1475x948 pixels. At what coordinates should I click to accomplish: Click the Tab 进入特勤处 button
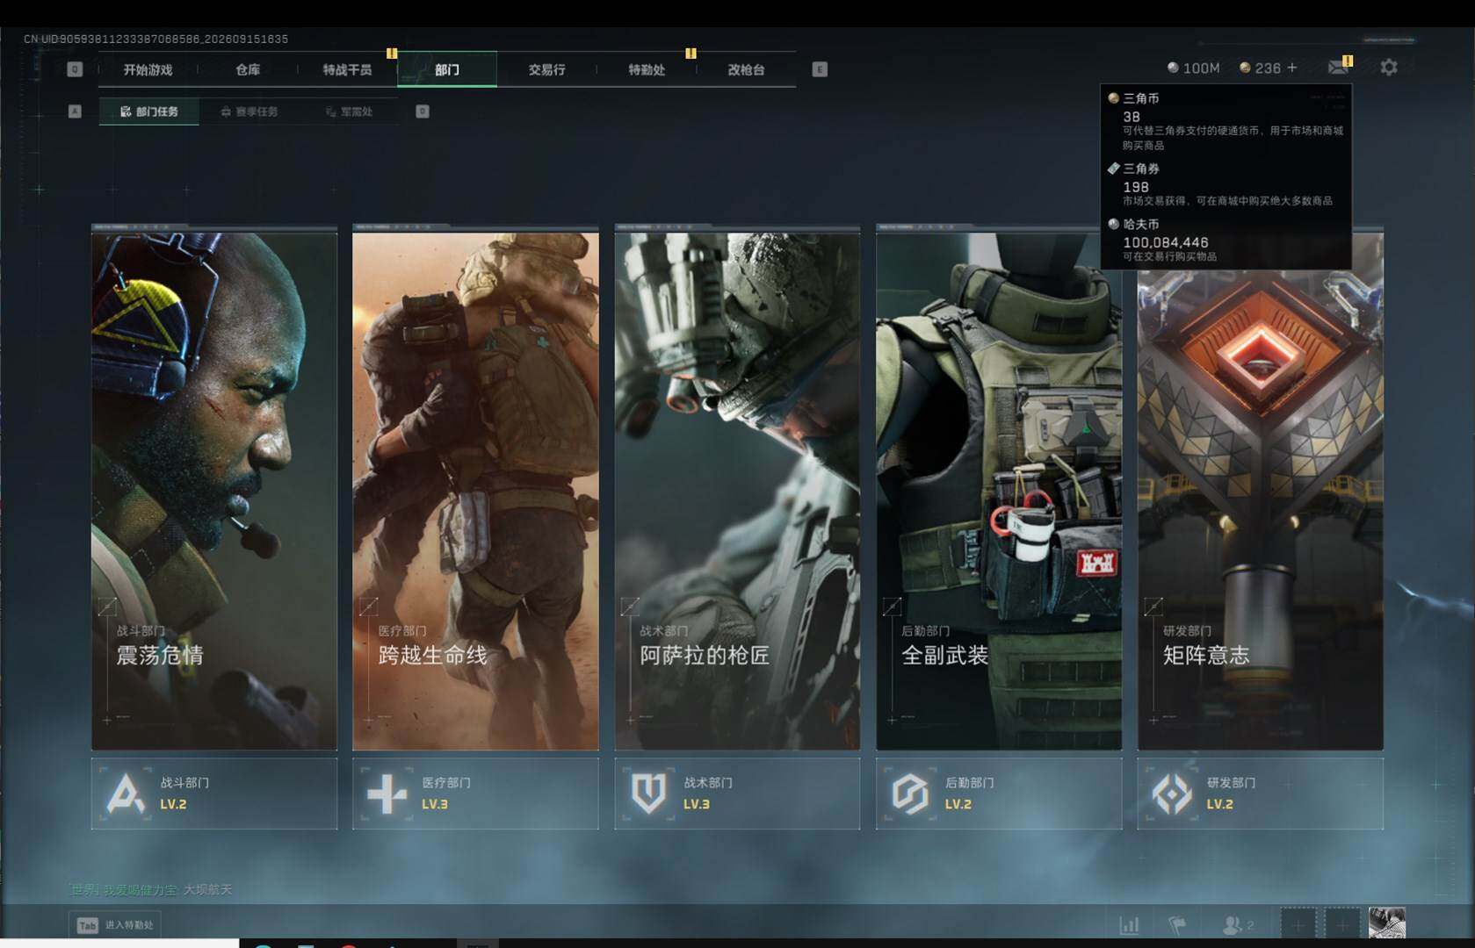(116, 925)
